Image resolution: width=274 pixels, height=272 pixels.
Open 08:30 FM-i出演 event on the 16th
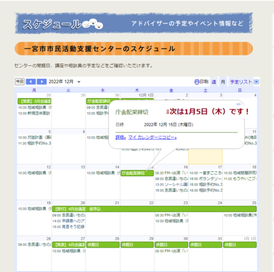pos(172,173)
